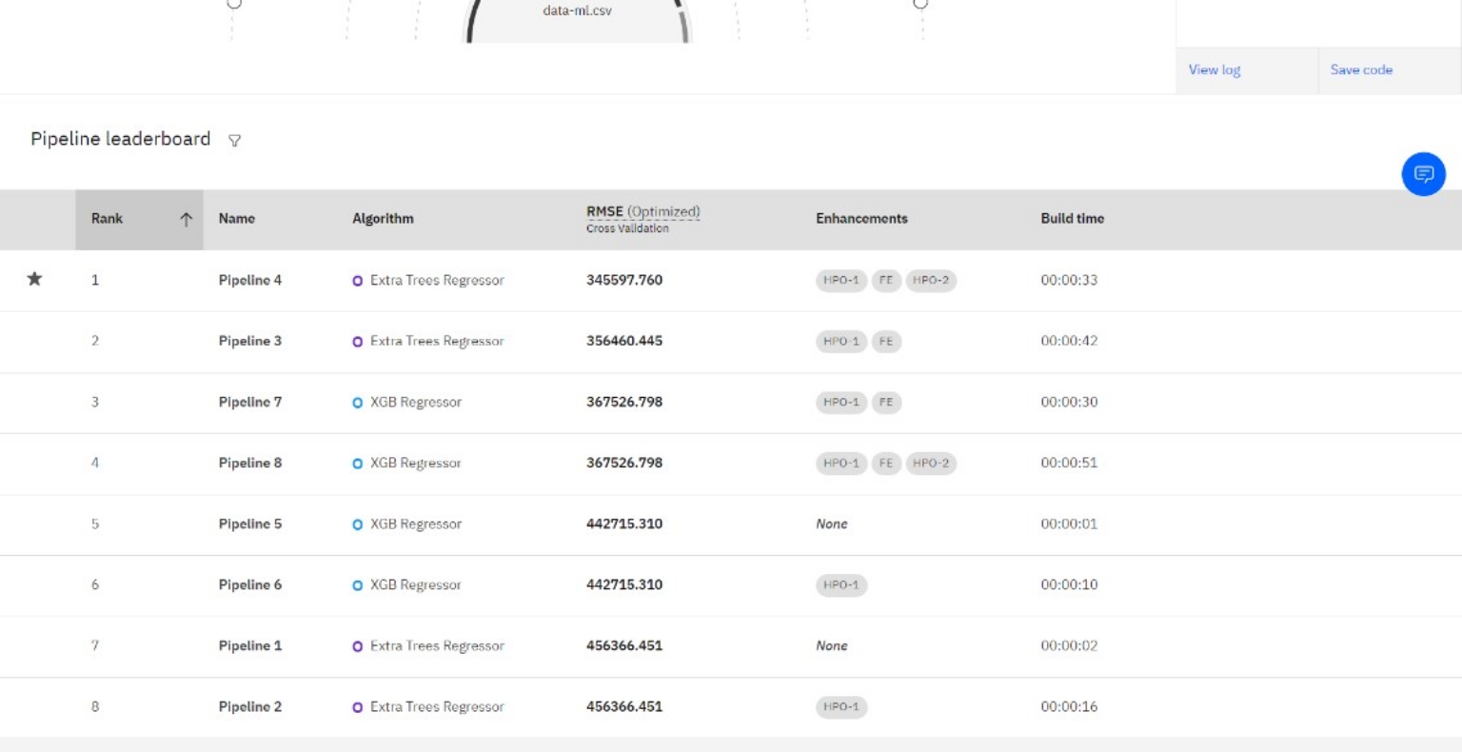Click the star icon beside Pipeline 4
The image size is (1462, 752).
pos(35,279)
